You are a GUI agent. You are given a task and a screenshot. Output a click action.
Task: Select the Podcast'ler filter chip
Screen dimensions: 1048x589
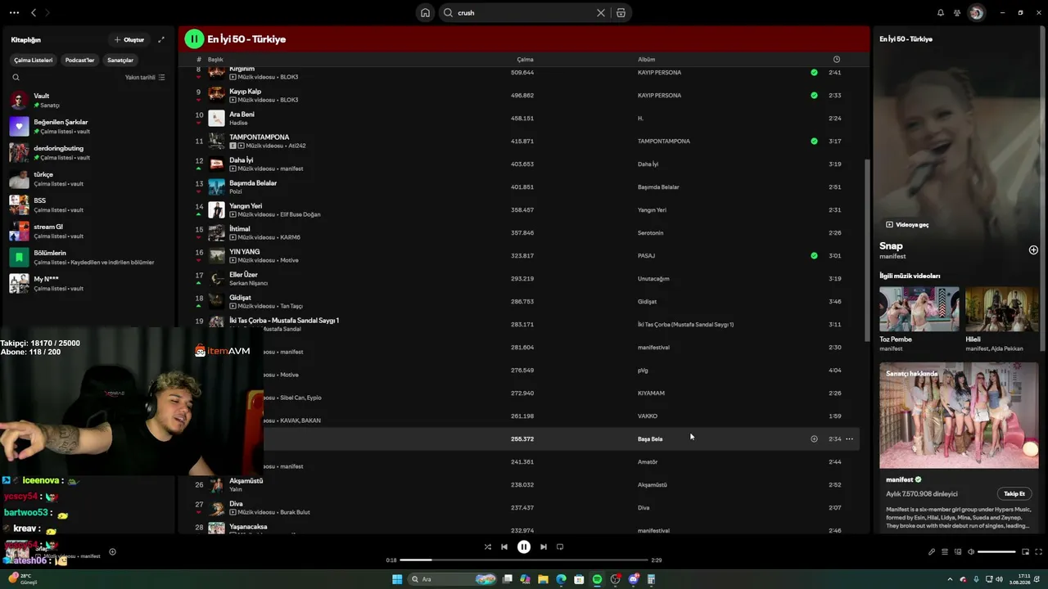click(x=80, y=60)
